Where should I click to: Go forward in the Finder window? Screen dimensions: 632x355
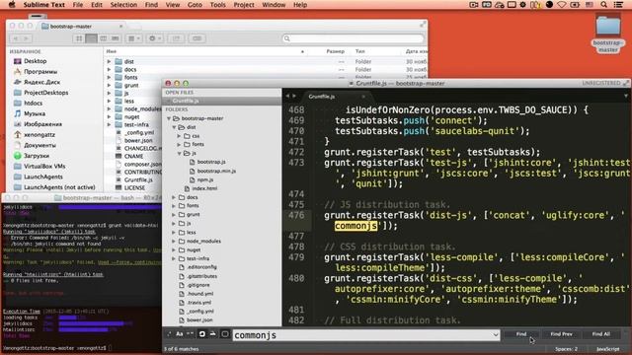[x=27, y=38]
